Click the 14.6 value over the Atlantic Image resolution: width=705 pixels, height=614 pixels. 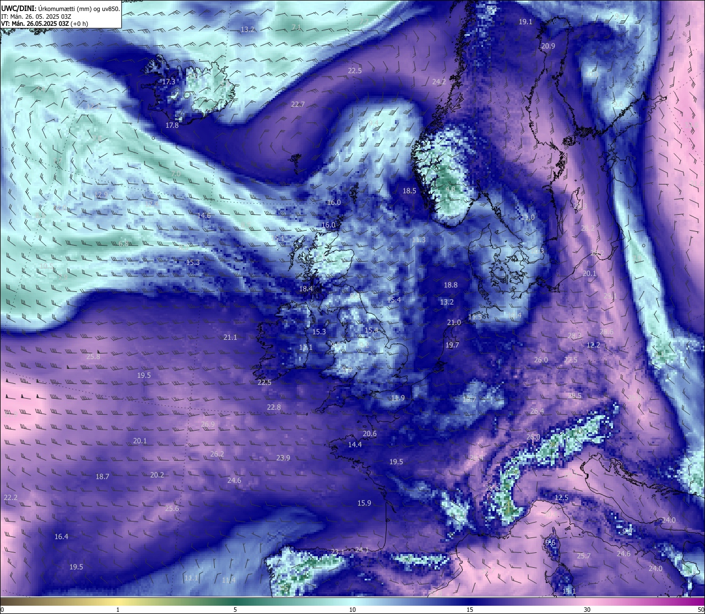204,216
